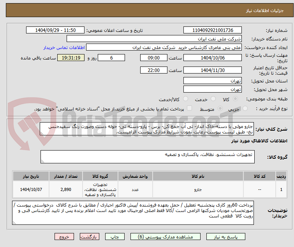Viewport: 294px width, 247px height.
Task: Open مشاهده مدارک پیوستی (6) attachments
Action: click(165, 237)
